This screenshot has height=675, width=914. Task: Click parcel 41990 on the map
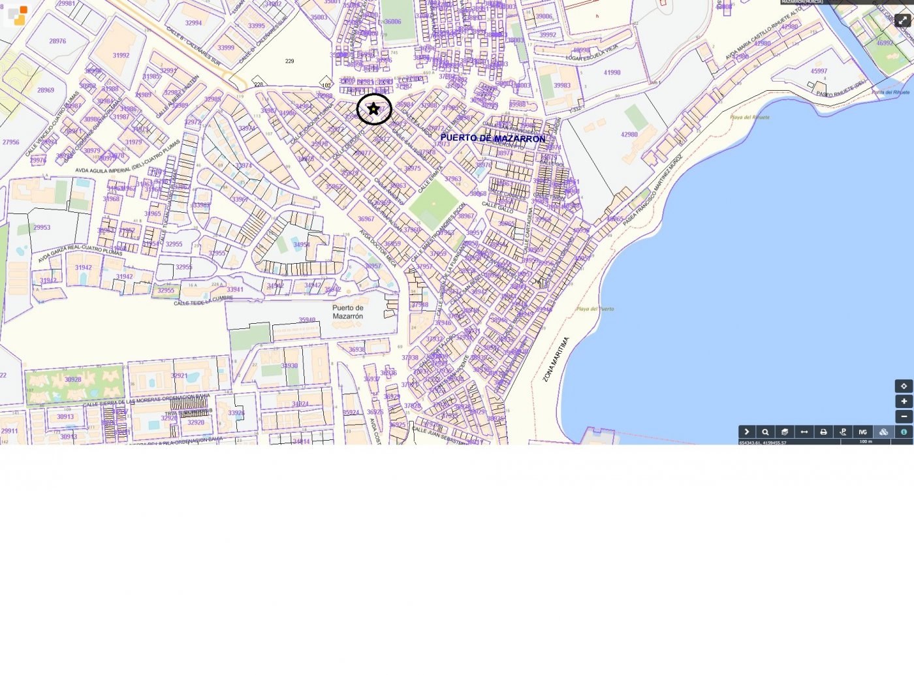[x=612, y=72]
